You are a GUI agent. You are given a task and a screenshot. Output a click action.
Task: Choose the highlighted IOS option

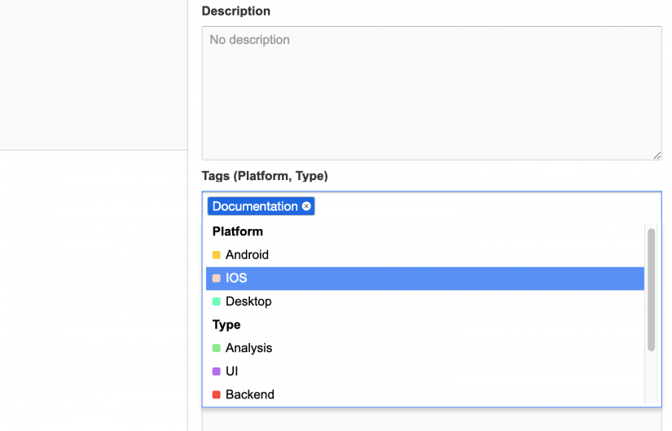pyautogui.click(x=236, y=278)
